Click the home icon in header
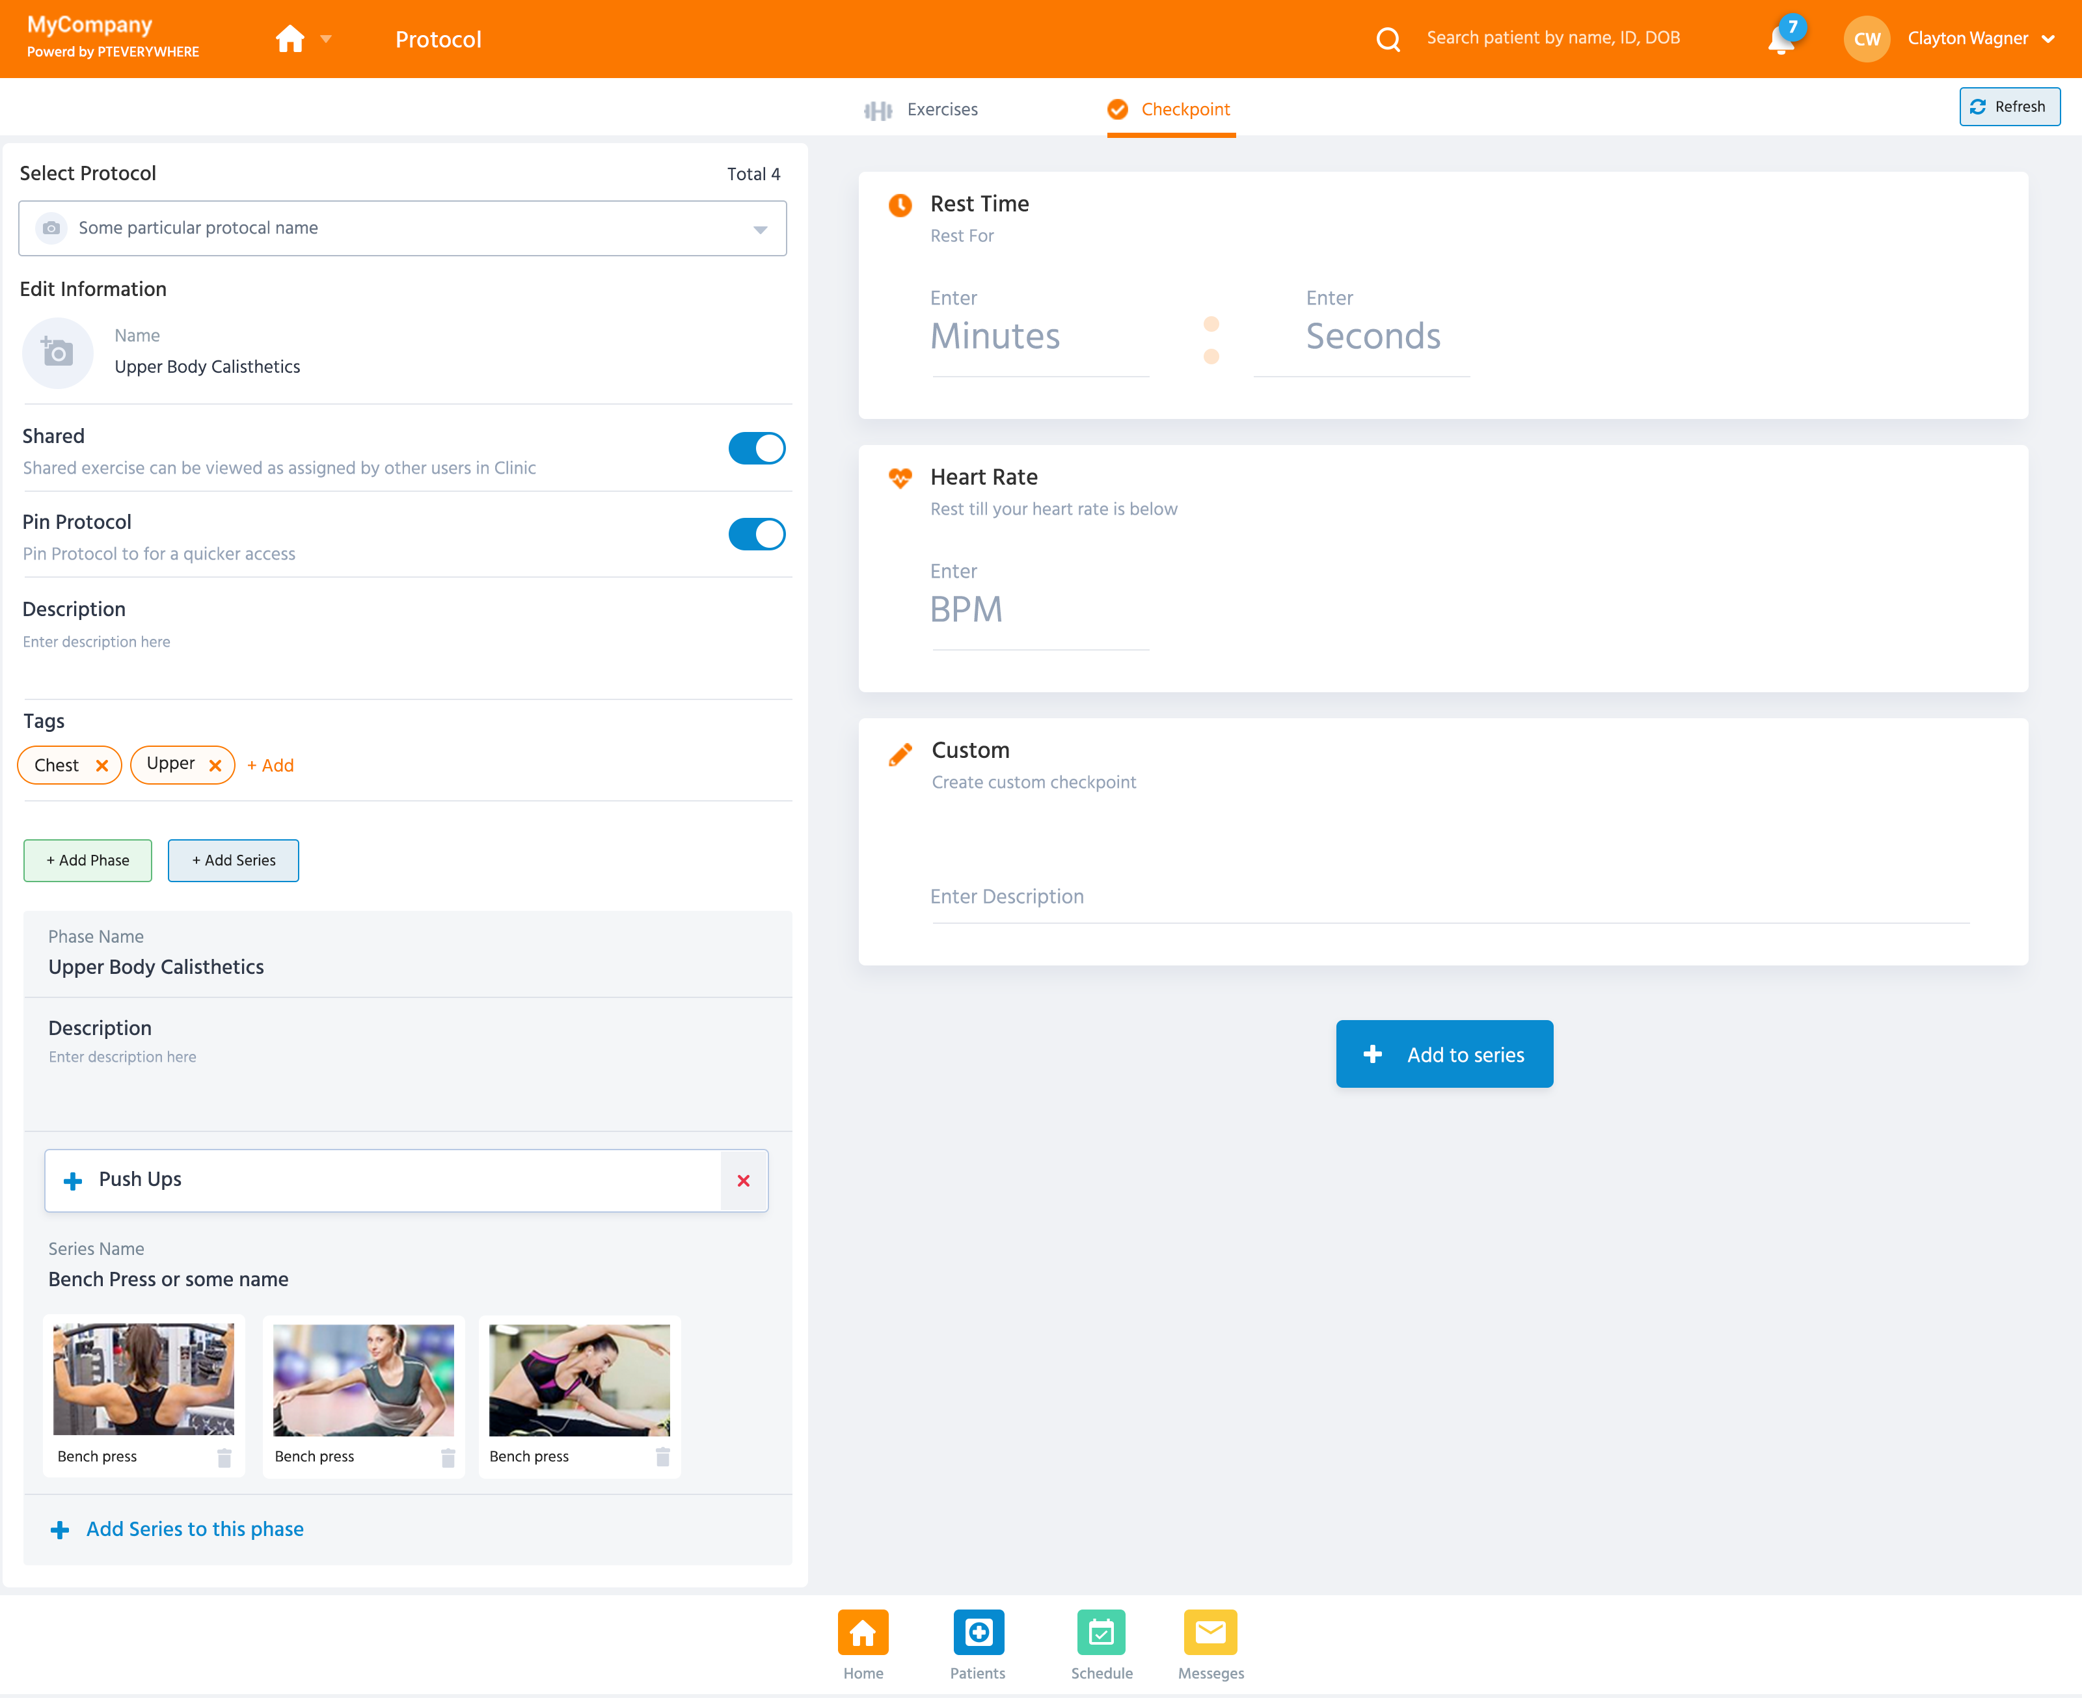Viewport: 2082px width, 1698px height. pyautogui.click(x=290, y=39)
